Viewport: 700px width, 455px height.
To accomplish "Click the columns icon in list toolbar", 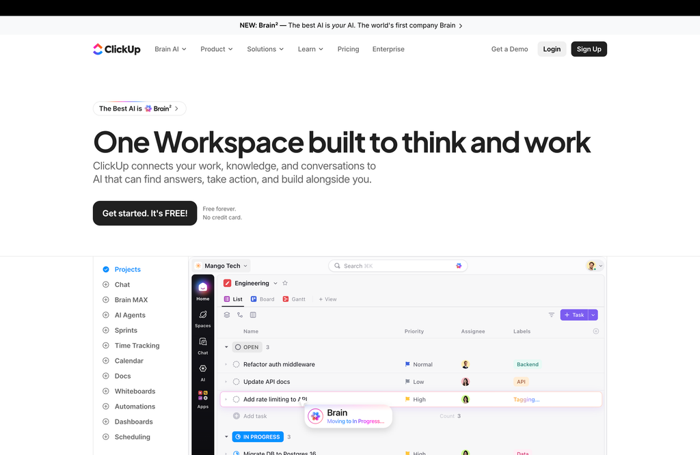I will pos(253,315).
